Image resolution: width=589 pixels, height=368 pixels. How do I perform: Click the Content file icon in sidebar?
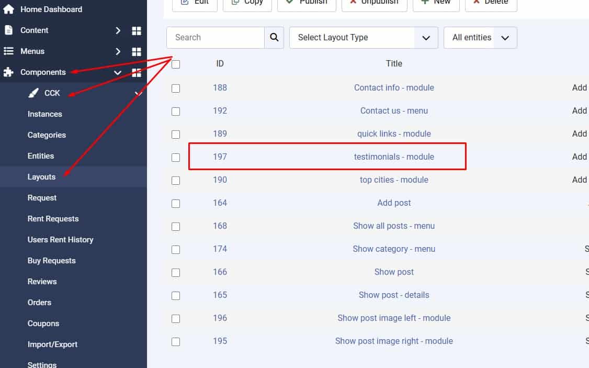[x=8, y=30]
